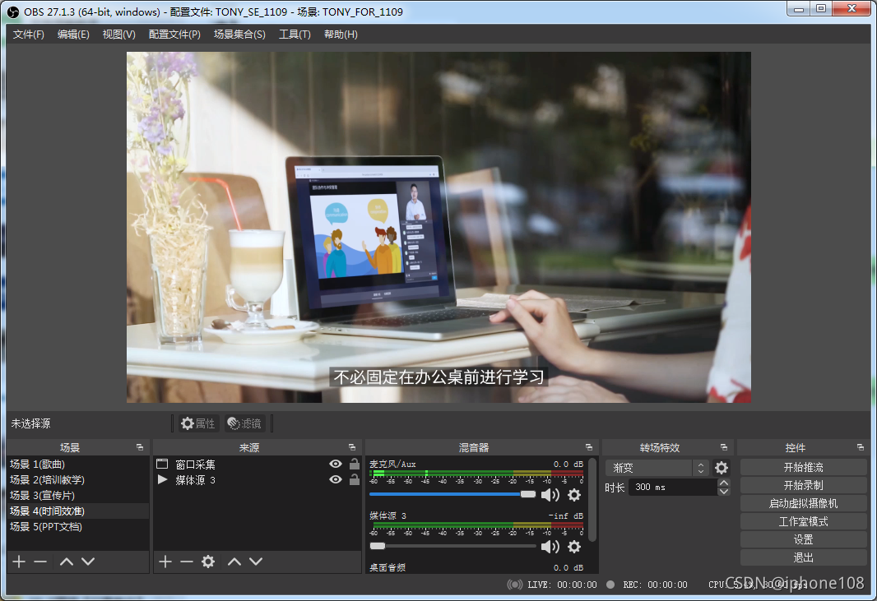Mute the 麦克风/Aux speaker icon
The height and width of the screenshot is (601, 877).
[550, 495]
